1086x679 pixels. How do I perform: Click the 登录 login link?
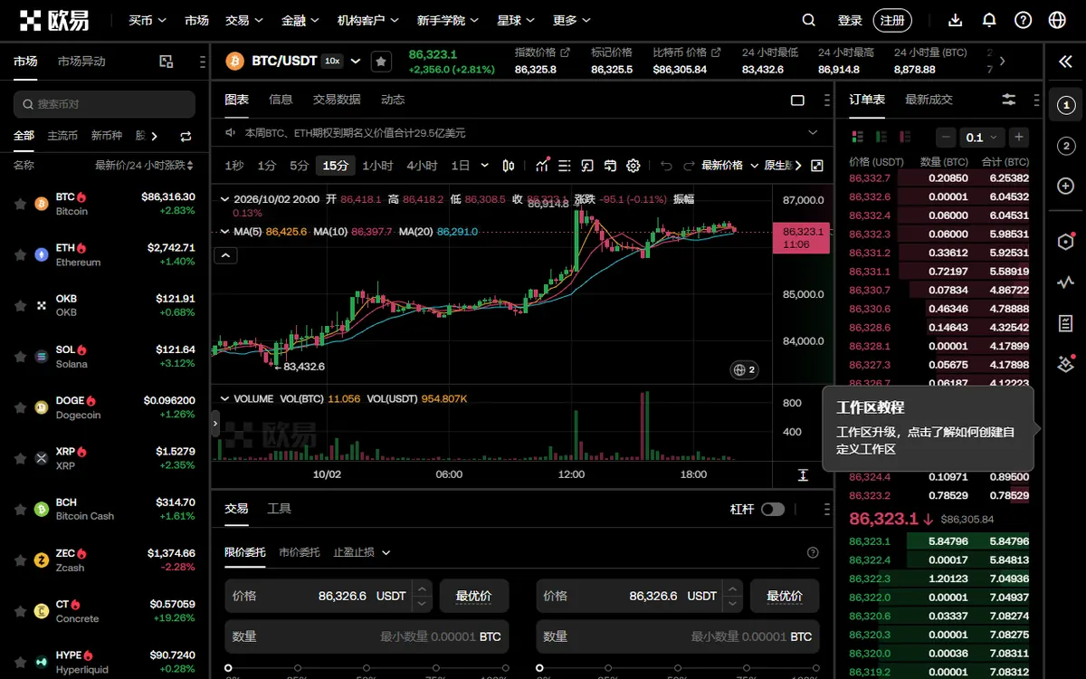pyautogui.click(x=850, y=20)
